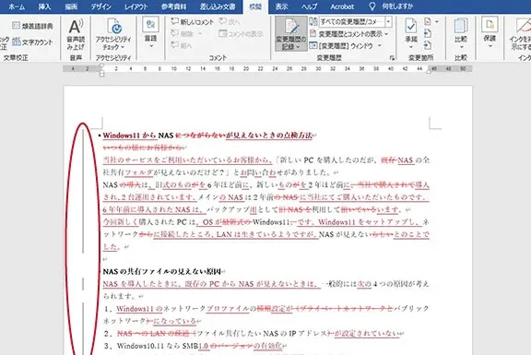The width and height of the screenshot is (531, 355).
Task: Switch to the 描画 tab
Action: coord(71,6)
